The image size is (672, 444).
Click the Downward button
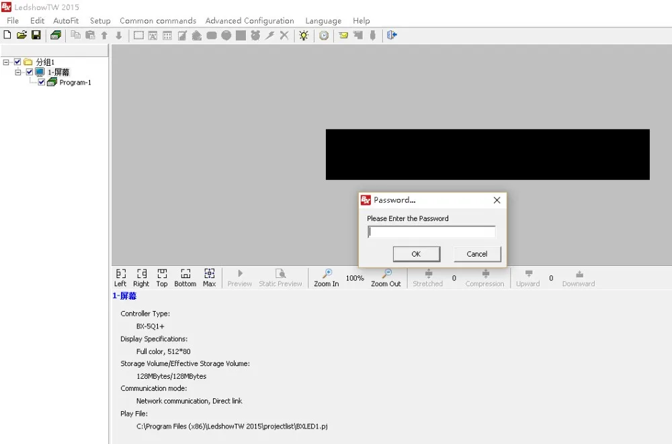(579, 277)
